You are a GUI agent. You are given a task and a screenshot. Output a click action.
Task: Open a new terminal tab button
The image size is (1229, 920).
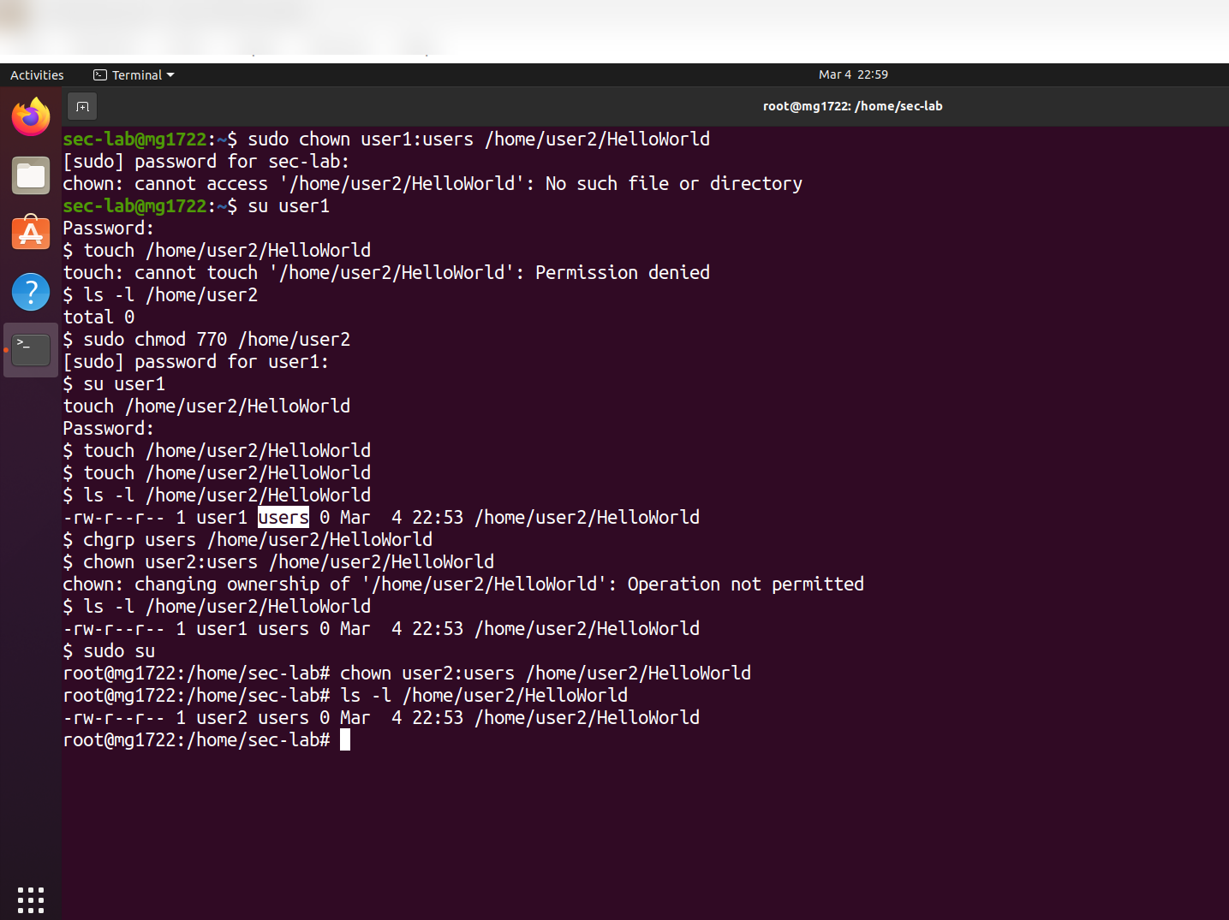pos(82,106)
